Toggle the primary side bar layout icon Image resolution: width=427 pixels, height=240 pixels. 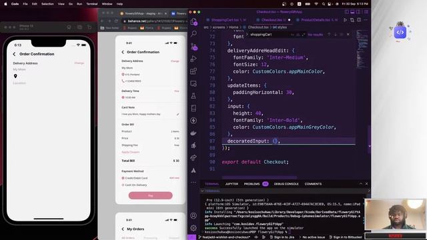[x=347, y=12]
